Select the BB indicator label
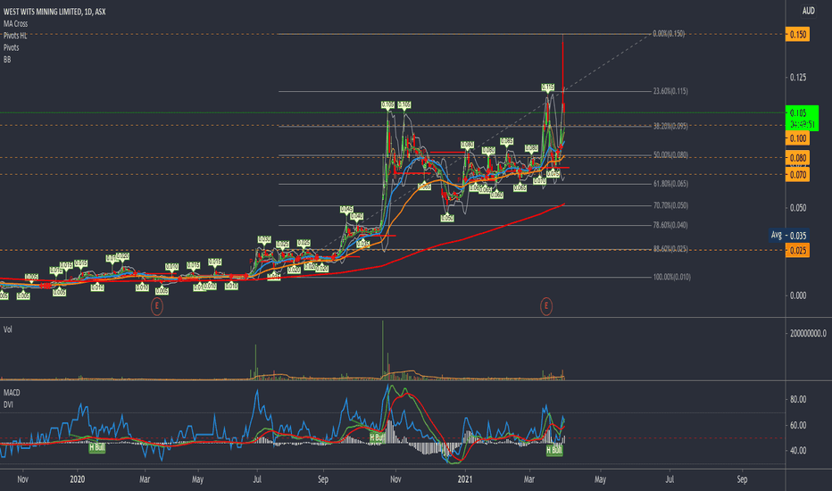 pos(7,60)
